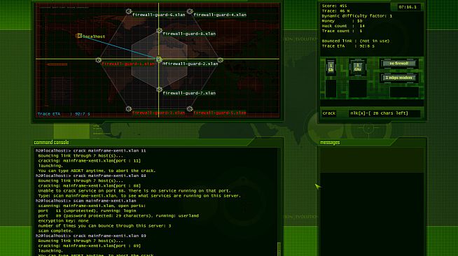Select the firewall-guard-6.xlan node on map

[129, 11]
